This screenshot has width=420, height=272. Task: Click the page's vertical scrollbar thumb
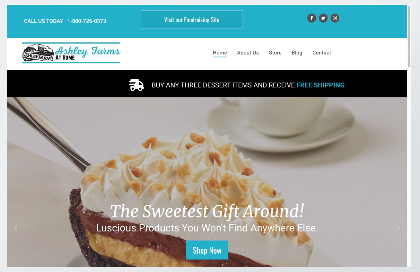(409, 36)
